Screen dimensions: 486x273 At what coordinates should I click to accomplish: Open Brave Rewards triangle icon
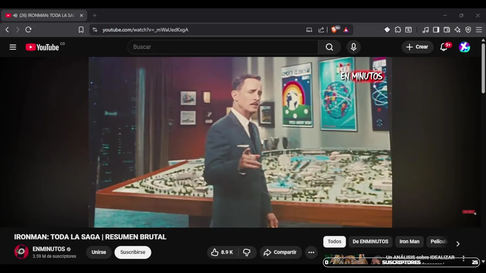pyautogui.click(x=346, y=30)
